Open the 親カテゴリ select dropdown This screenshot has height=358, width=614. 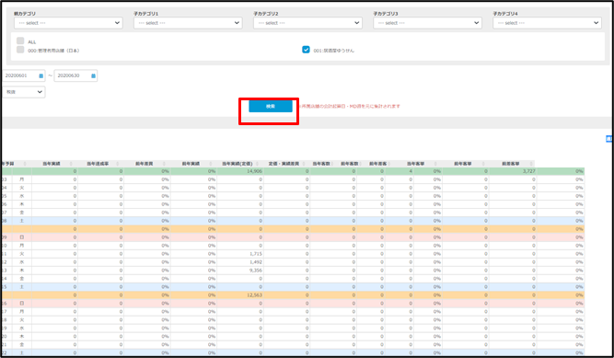[x=68, y=23]
